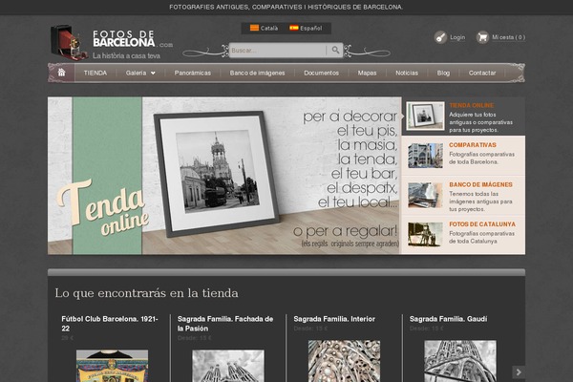Open the Documentos menu item
573x382 pixels.
(x=321, y=73)
